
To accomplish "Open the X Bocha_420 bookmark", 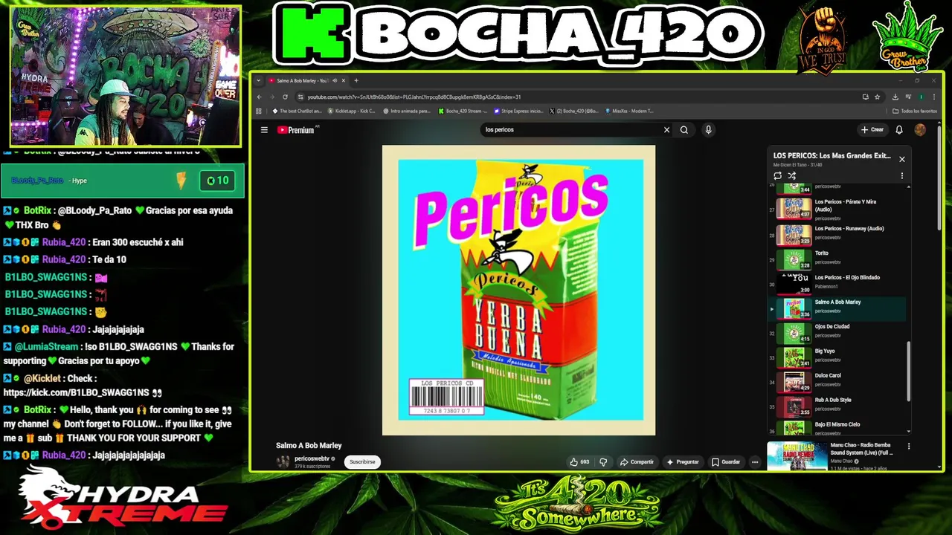I will pyautogui.click(x=574, y=111).
